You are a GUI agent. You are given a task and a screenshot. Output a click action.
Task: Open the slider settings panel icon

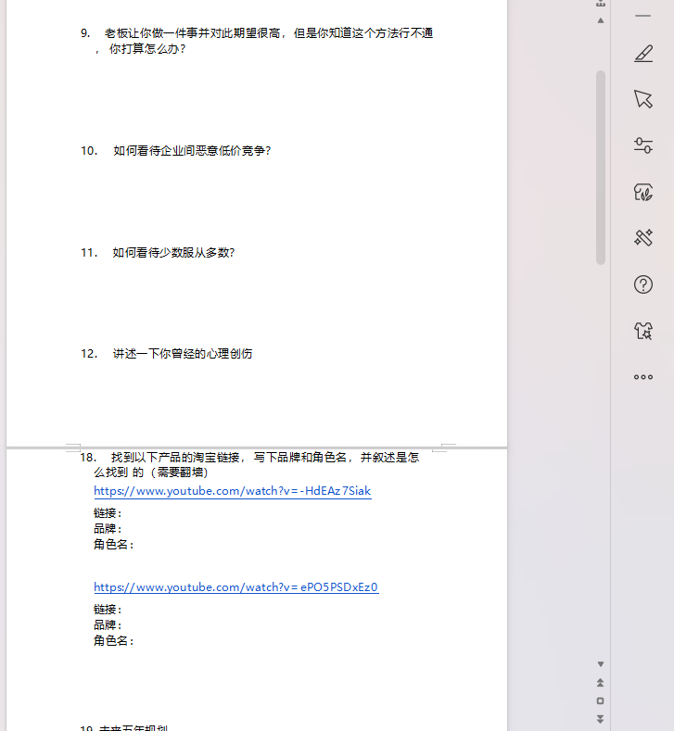point(642,145)
